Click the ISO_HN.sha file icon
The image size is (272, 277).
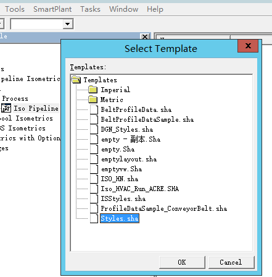click(x=94, y=179)
